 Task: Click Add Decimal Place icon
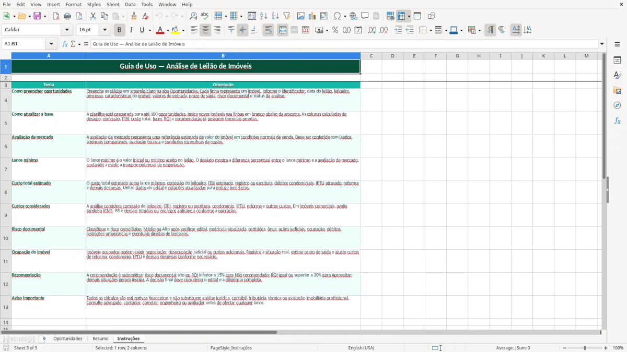(x=372, y=30)
